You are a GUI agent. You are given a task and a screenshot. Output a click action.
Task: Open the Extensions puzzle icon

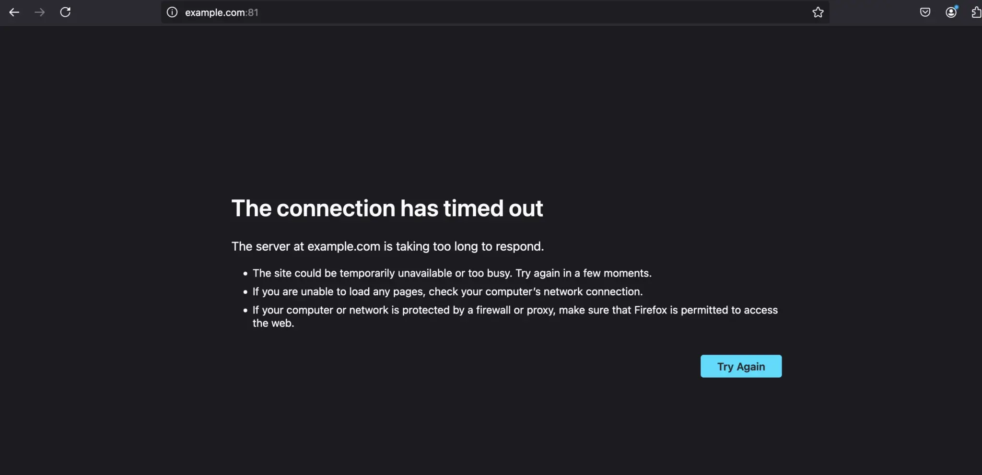coord(976,12)
